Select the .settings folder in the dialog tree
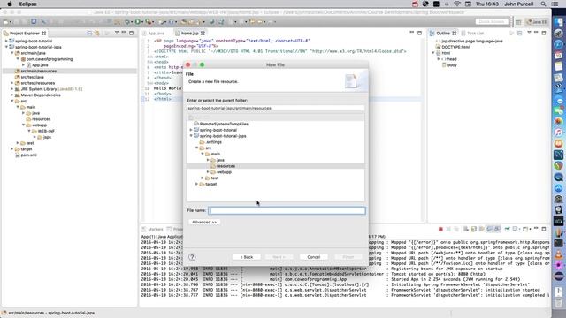Image resolution: width=566 pixels, height=318 pixels. coord(214,142)
